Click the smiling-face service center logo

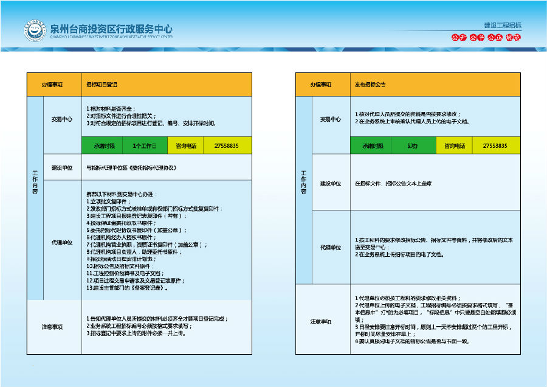(x=35, y=31)
